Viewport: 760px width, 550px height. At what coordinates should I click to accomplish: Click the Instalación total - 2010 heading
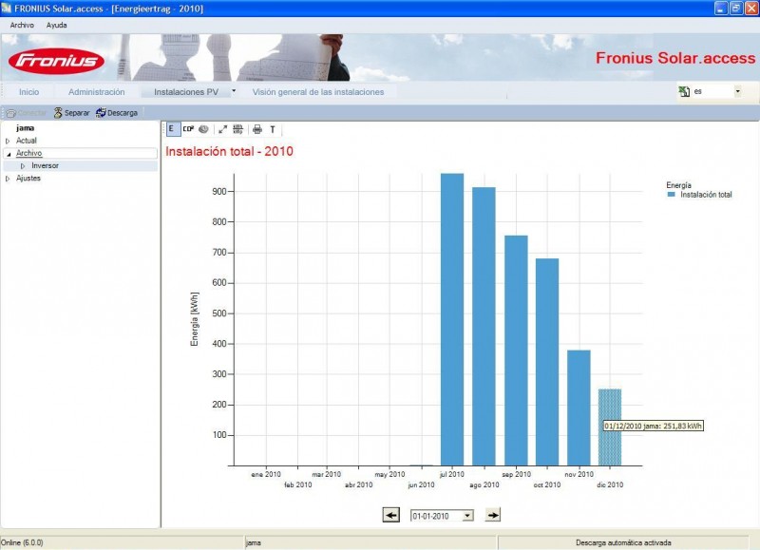coord(229,151)
